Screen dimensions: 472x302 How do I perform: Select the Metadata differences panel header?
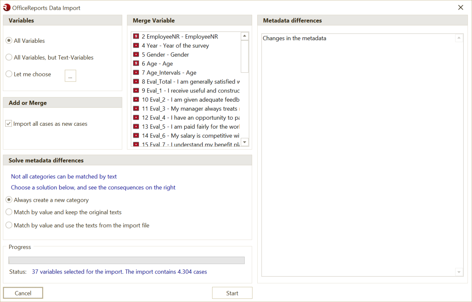[292, 20]
